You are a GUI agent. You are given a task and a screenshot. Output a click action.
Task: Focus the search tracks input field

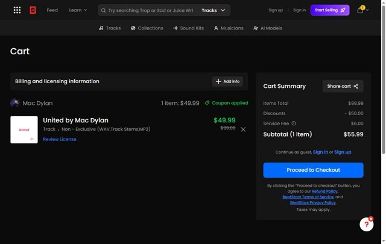[151, 10]
